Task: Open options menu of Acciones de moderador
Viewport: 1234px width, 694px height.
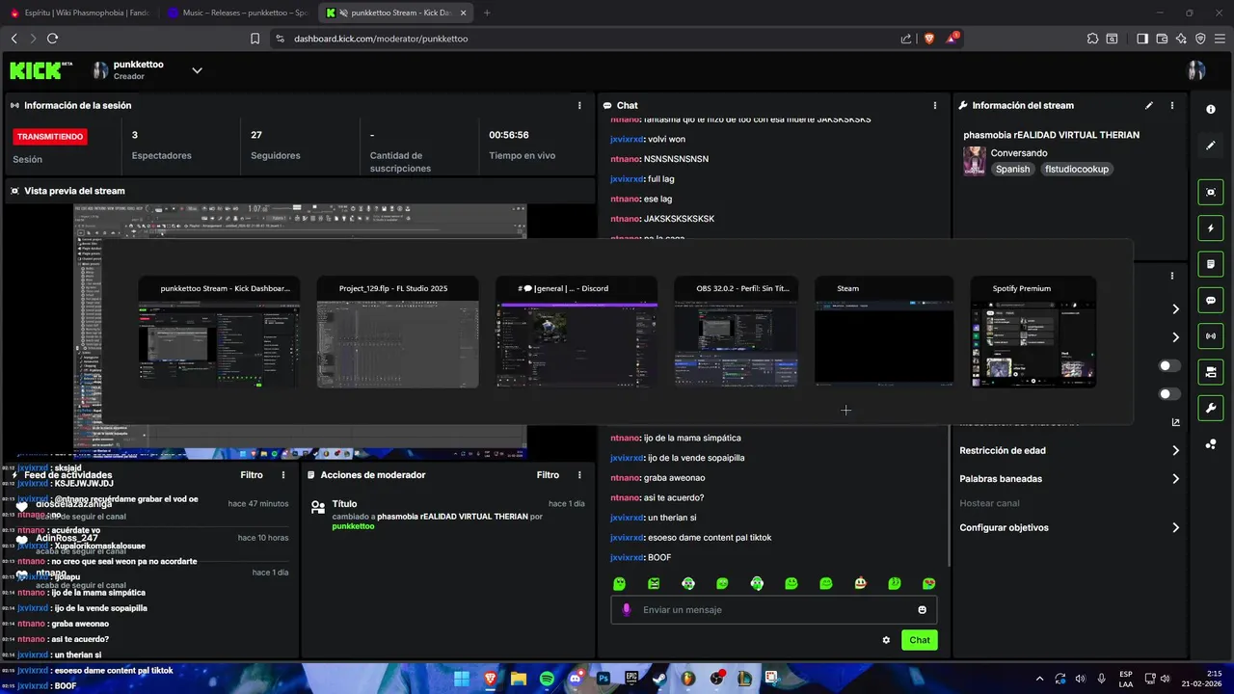Action: 579,474
